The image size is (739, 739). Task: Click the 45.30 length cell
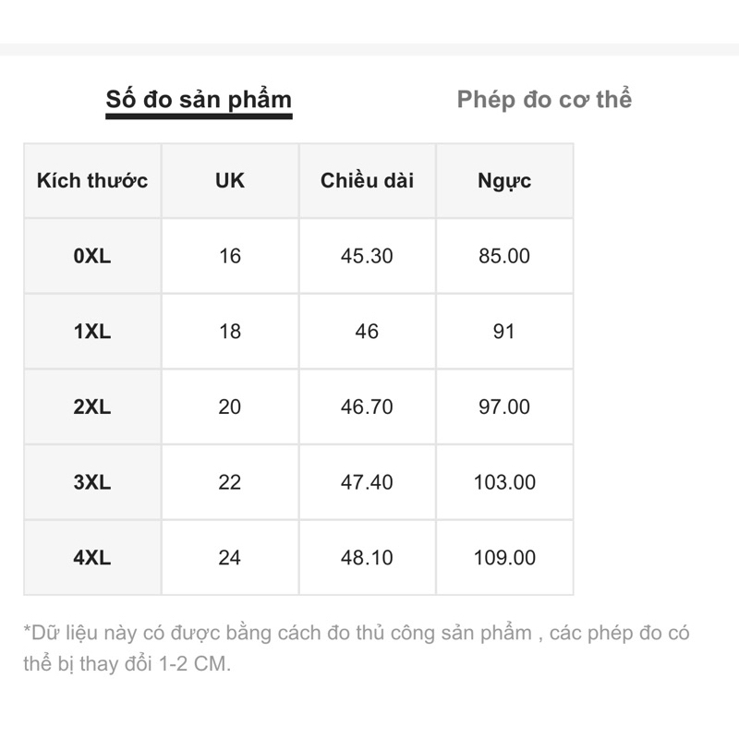pos(367,256)
